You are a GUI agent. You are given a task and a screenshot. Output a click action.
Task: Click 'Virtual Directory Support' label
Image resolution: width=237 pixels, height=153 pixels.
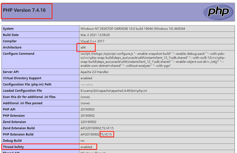coord(22,78)
